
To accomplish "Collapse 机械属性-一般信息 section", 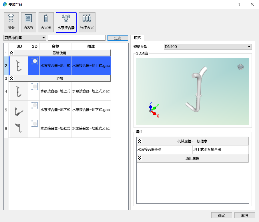I will pyautogui.click(x=140, y=141).
